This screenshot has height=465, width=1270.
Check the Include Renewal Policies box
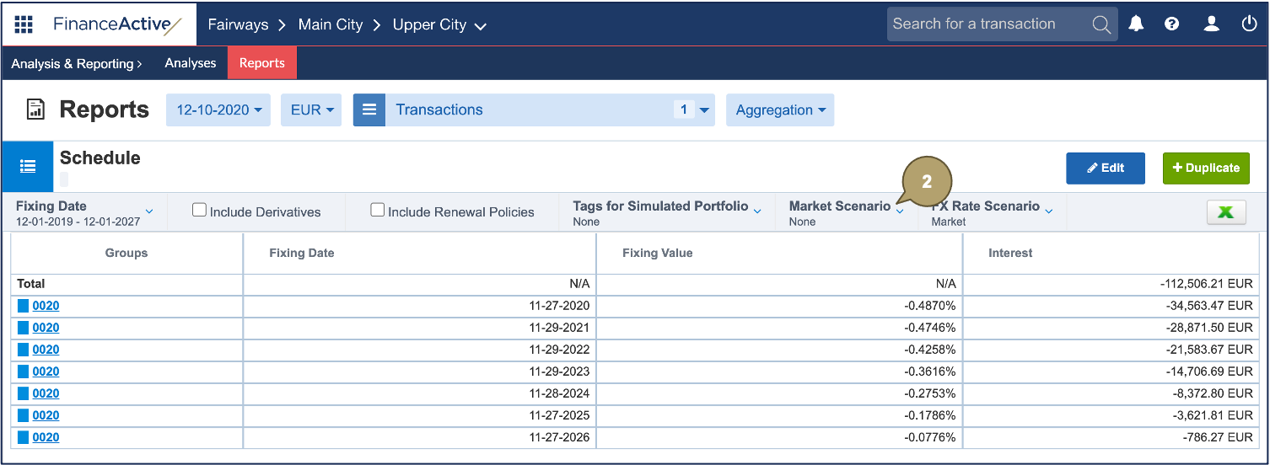[x=378, y=211]
